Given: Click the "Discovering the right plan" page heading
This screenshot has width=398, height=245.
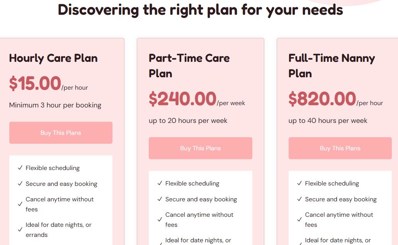Looking at the screenshot, I should (x=200, y=9).
